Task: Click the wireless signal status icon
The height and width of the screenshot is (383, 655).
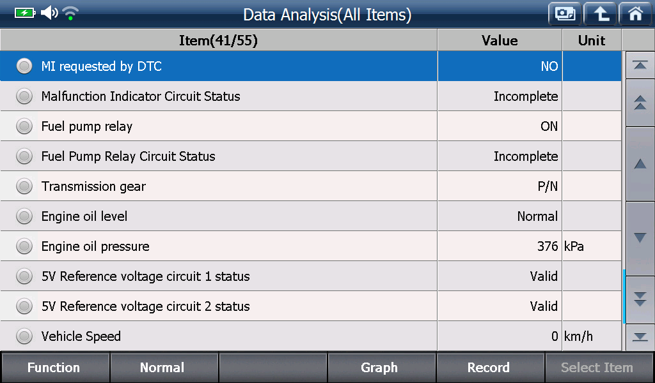Action: (x=70, y=13)
